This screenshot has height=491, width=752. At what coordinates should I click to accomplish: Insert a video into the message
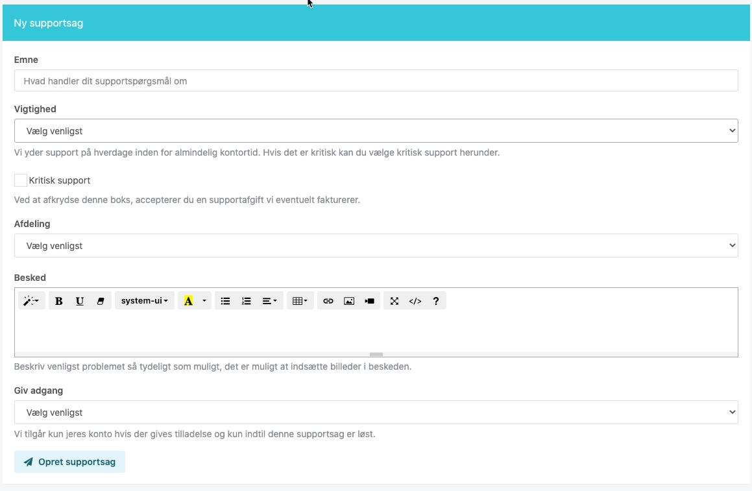pos(369,301)
